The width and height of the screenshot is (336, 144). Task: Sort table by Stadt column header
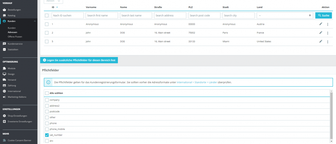click(x=226, y=7)
